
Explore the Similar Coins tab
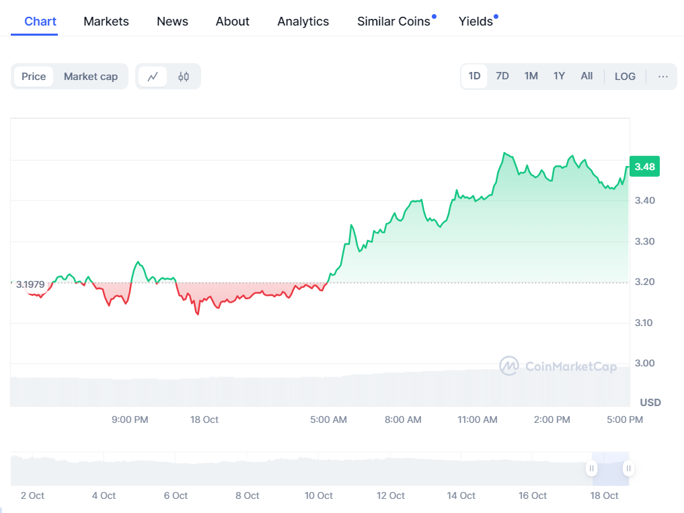click(394, 21)
